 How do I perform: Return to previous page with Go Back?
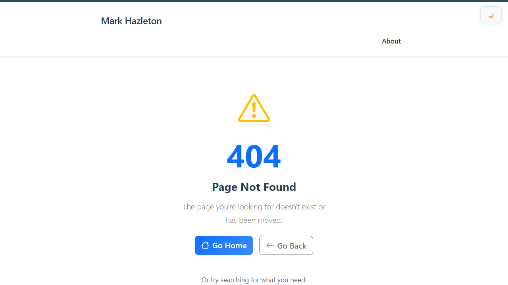point(286,245)
